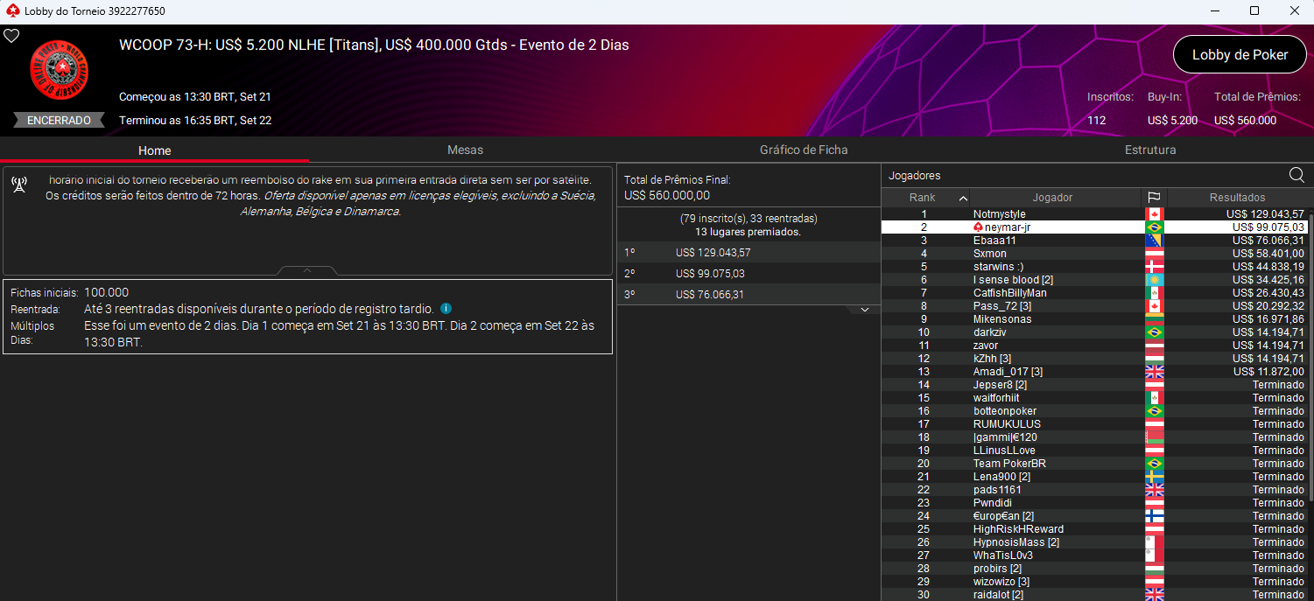Switch to the Home tab

click(154, 150)
